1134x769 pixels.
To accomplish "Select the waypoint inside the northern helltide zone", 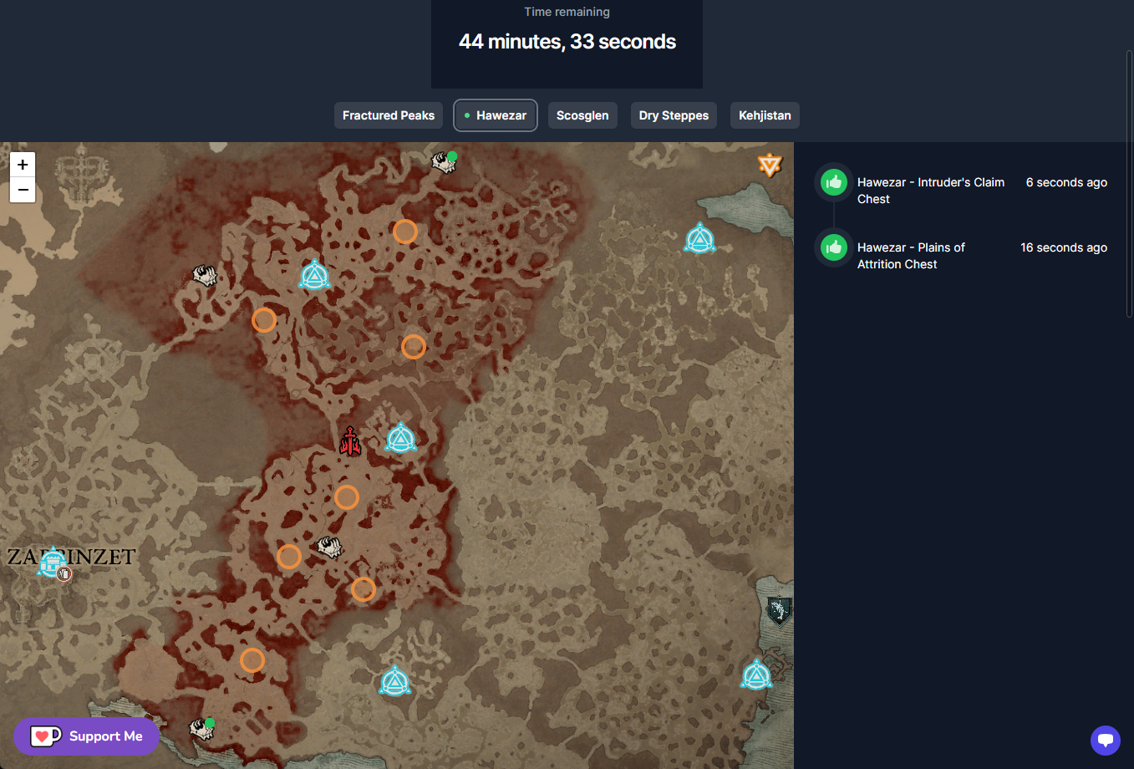I will pyautogui.click(x=315, y=275).
